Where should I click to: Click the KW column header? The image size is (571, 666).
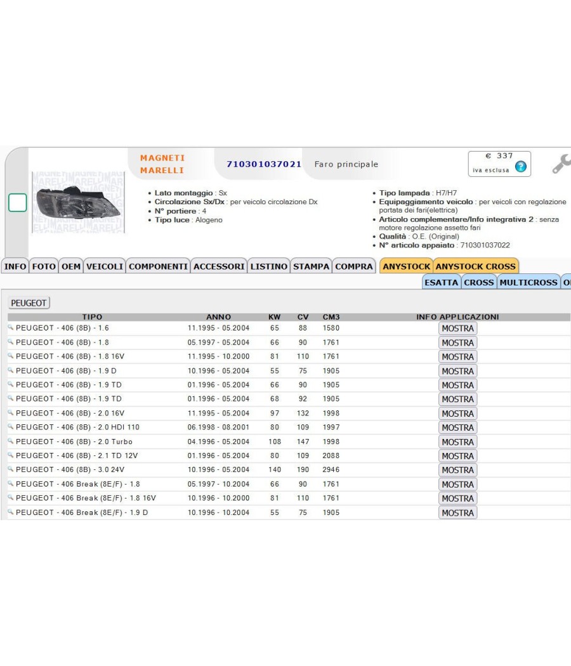click(x=275, y=317)
